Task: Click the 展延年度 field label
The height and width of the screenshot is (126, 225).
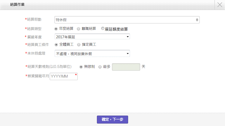Action: tap(34, 37)
